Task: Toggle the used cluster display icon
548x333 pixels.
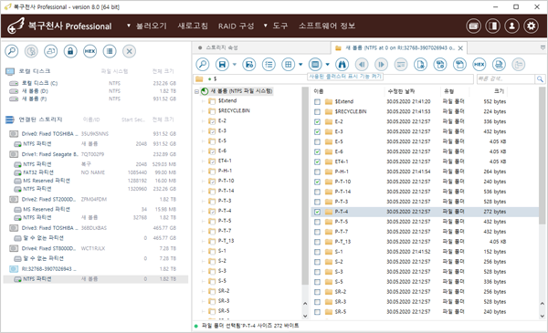Action: (315, 64)
